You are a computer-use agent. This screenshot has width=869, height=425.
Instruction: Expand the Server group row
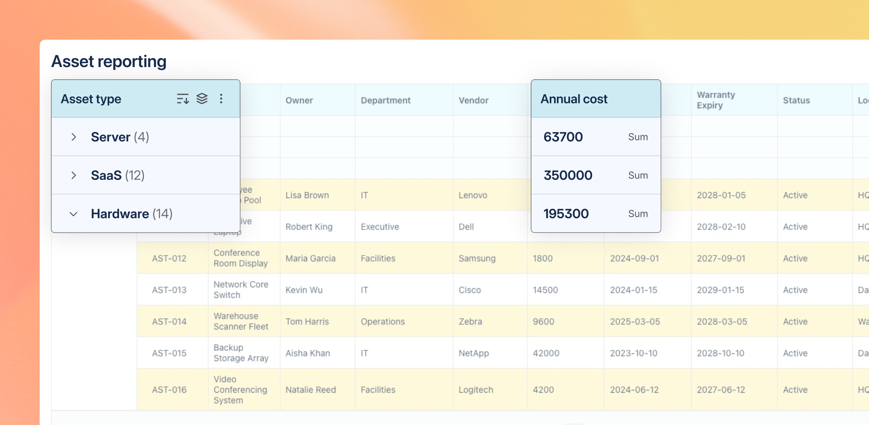(x=74, y=137)
